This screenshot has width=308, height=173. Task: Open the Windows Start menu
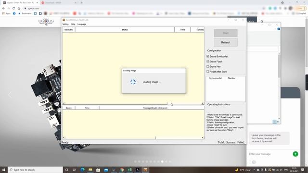[x=4, y=170]
